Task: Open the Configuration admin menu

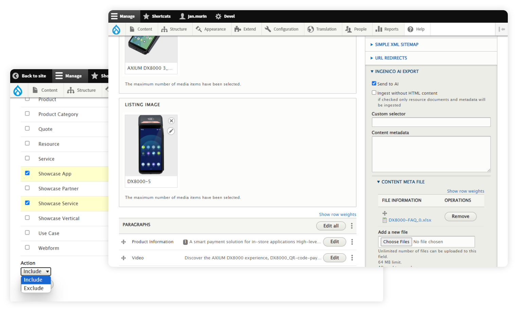Action: (x=282, y=29)
